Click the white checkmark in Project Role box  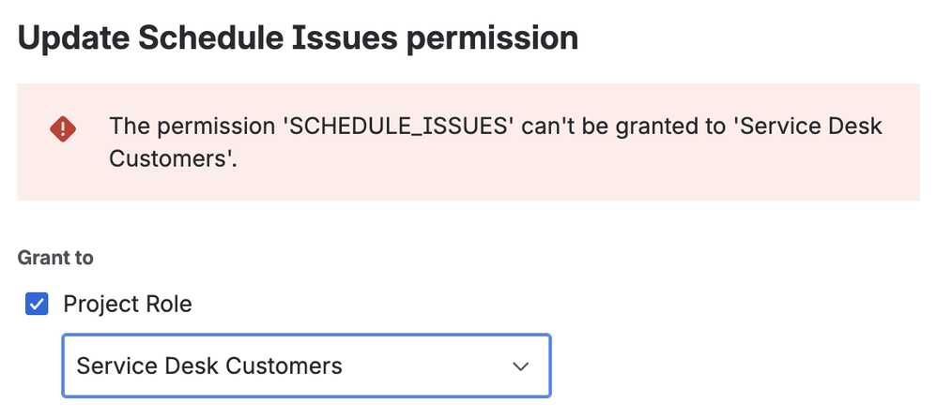tap(37, 304)
